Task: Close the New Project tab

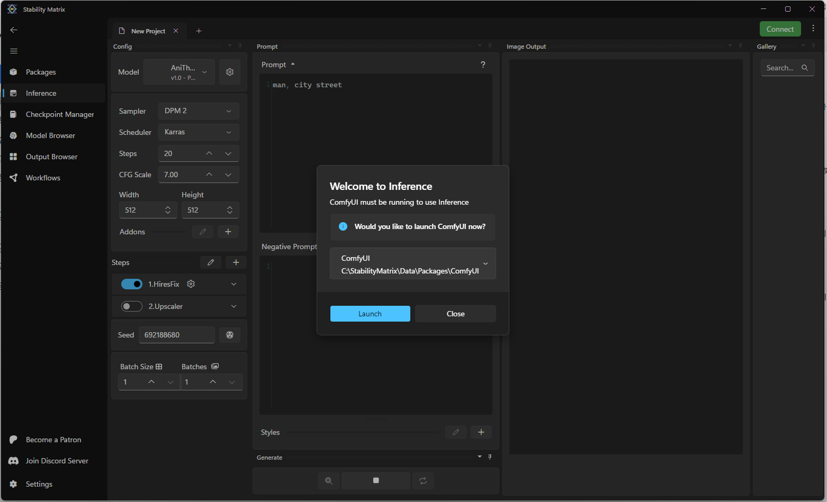Action: click(x=176, y=31)
